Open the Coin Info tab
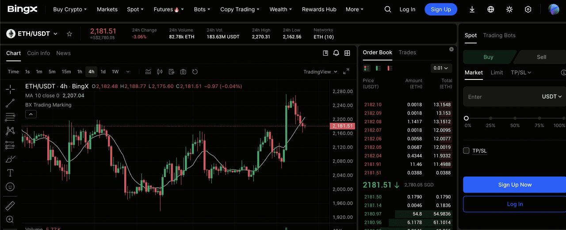Image resolution: width=566 pixels, height=230 pixels. point(38,53)
